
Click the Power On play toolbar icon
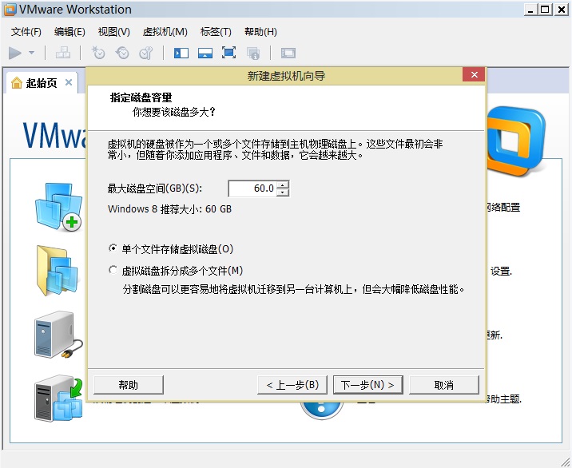pos(15,53)
